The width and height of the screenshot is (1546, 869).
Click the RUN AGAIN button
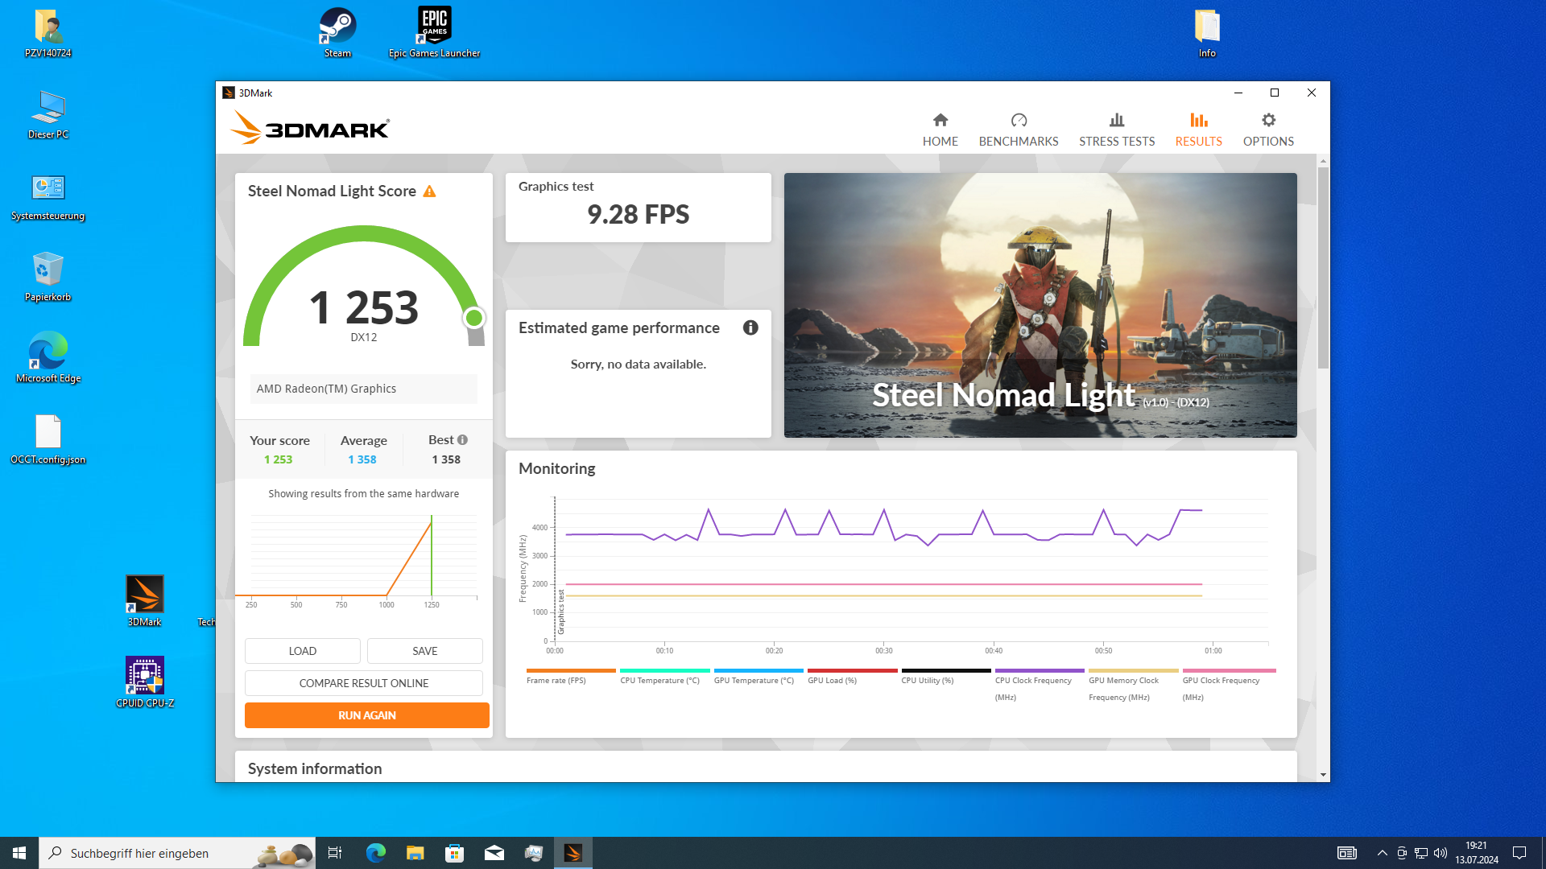[x=367, y=715]
